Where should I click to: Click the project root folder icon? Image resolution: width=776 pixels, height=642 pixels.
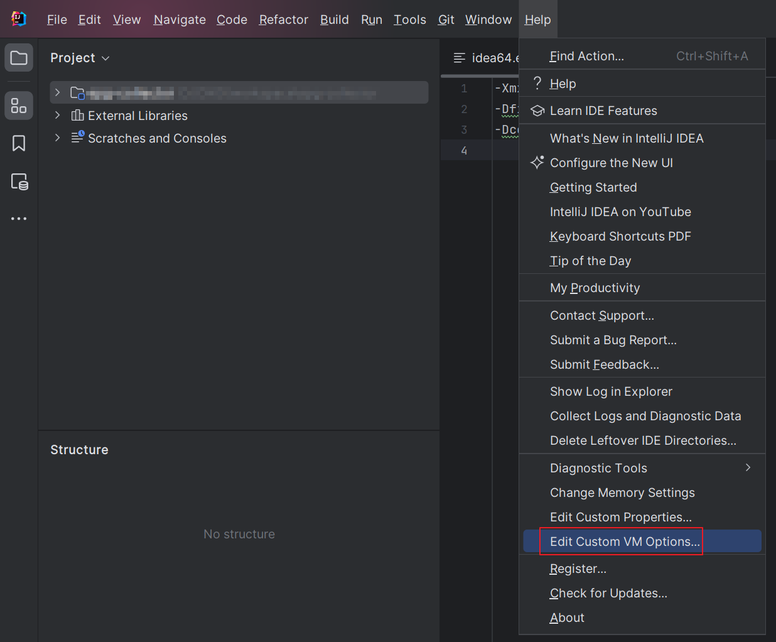point(78,93)
